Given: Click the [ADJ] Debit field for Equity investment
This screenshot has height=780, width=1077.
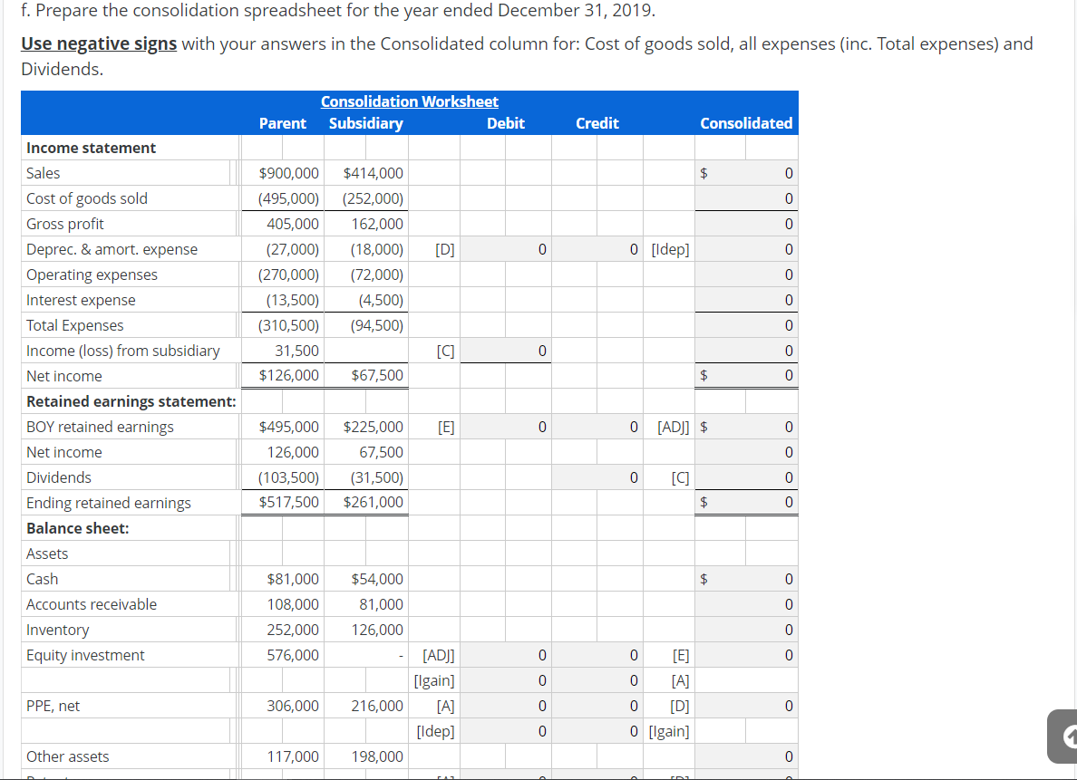Looking at the screenshot, I should tap(505, 654).
